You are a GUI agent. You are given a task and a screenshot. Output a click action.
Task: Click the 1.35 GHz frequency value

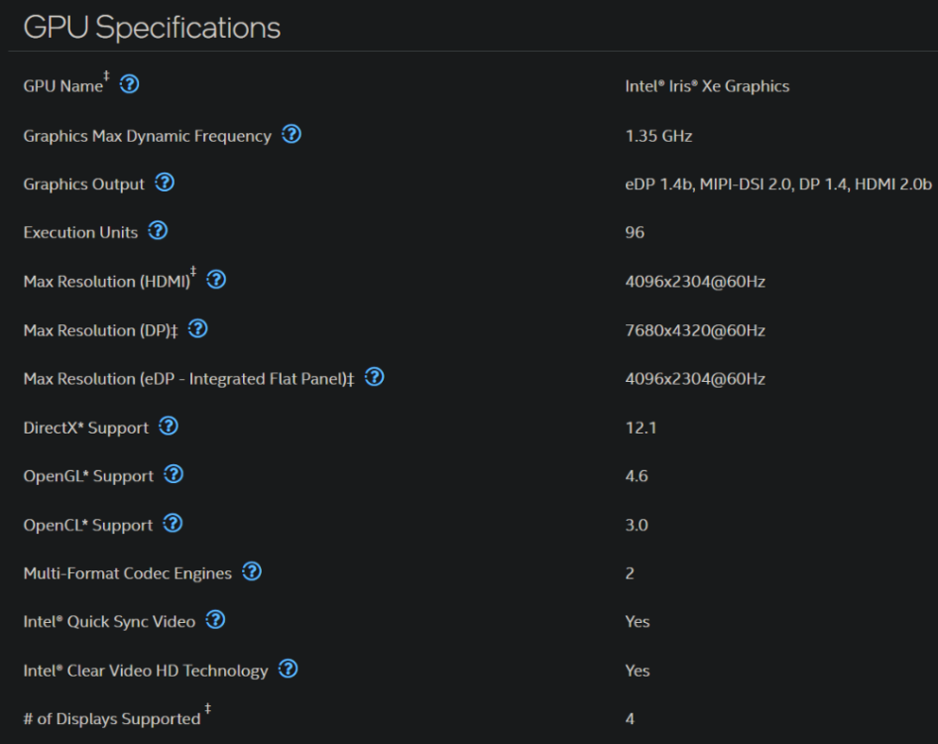point(658,136)
